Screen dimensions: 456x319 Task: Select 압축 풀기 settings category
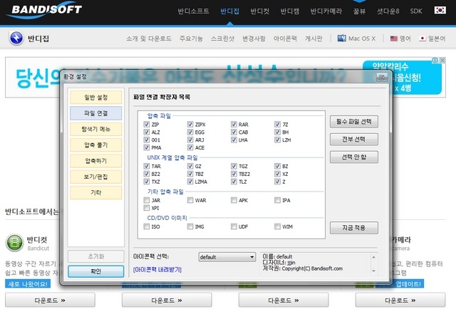[95, 145]
